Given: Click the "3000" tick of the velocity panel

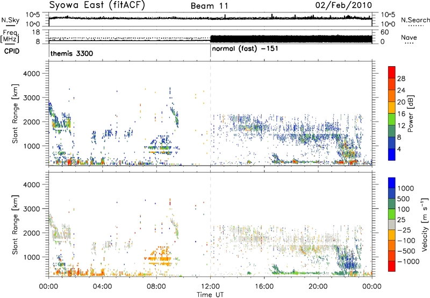Looking at the screenshot, I should point(31,209).
